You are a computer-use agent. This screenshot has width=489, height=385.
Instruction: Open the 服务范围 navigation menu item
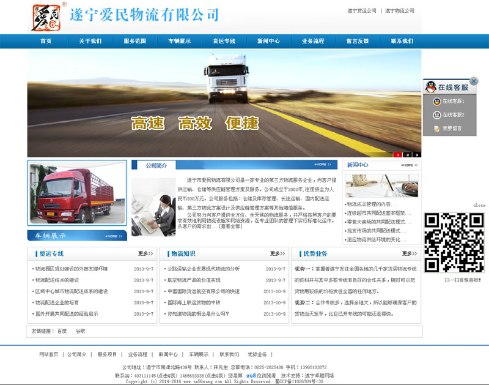[x=135, y=41]
